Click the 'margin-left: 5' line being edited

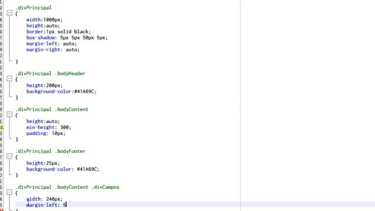[x=46, y=205]
